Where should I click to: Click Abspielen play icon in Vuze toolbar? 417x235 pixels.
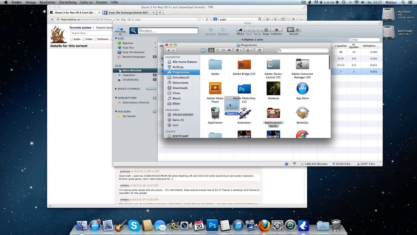point(223,30)
